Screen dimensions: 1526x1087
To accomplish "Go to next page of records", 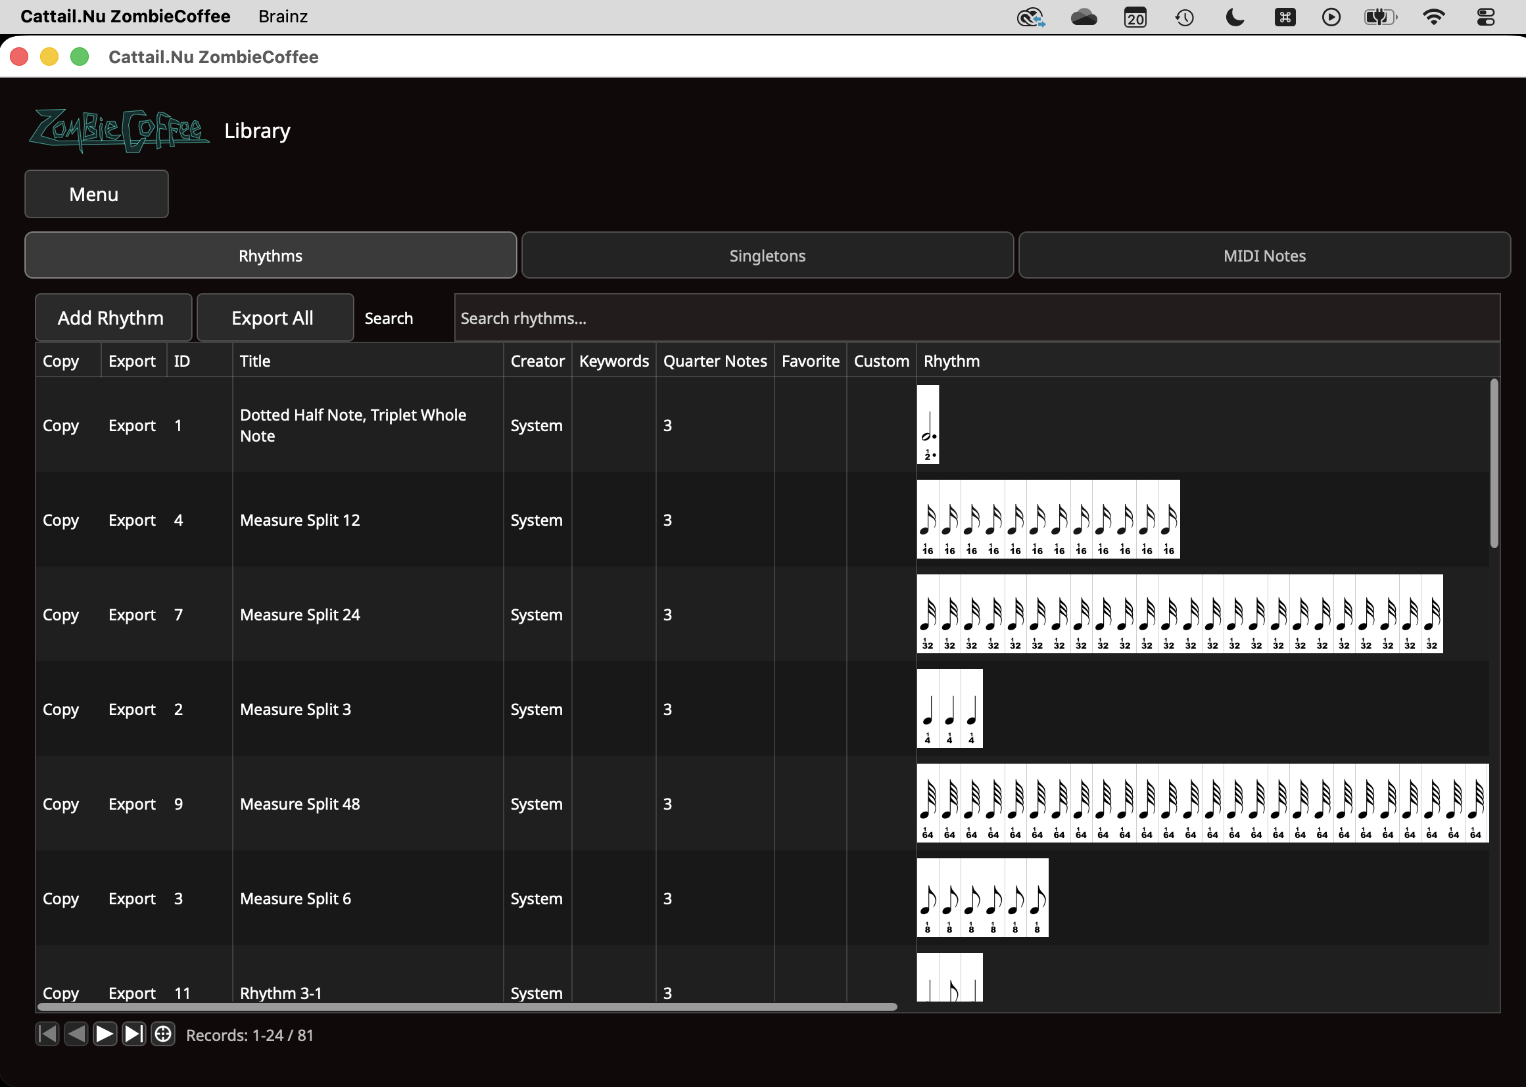I will (105, 1035).
